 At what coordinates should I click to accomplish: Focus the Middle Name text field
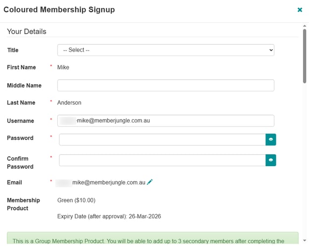[x=166, y=85]
